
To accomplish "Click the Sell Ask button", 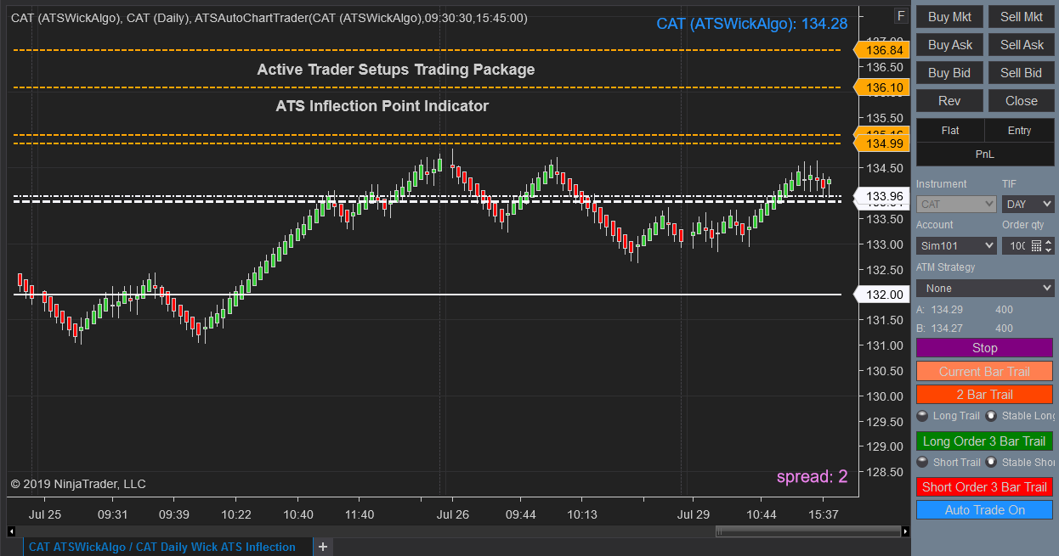I will point(1022,45).
